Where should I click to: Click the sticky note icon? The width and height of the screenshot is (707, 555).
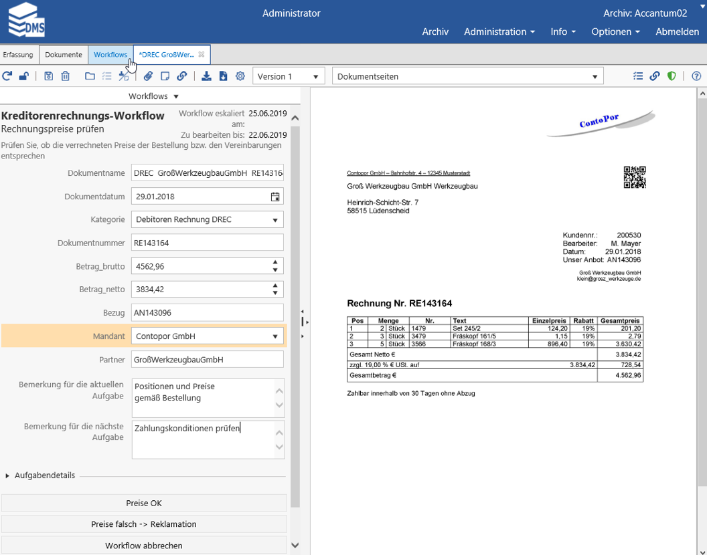click(x=165, y=76)
